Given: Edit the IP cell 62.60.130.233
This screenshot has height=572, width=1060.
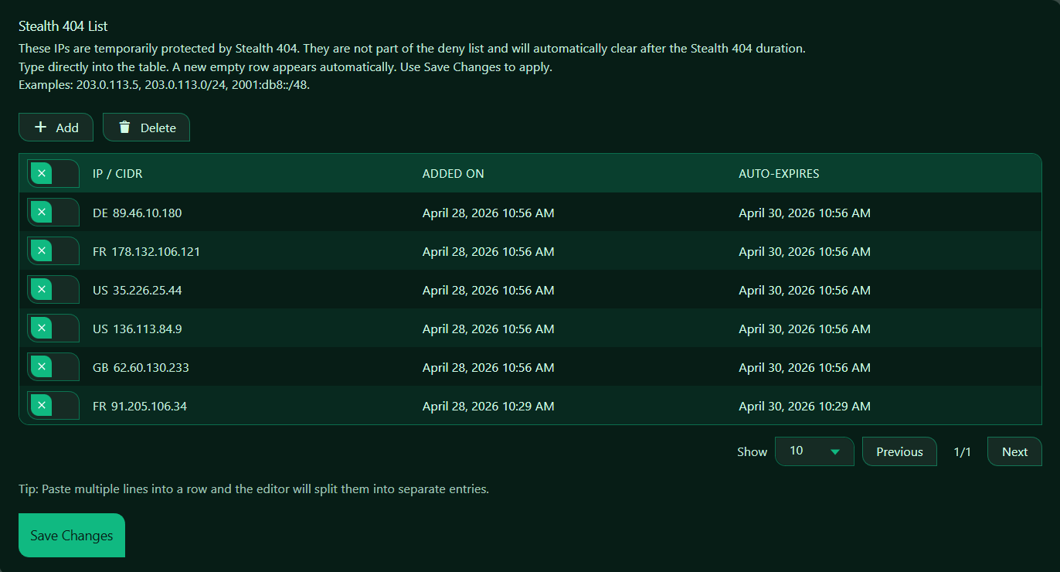Looking at the screenshot, I should (x=151, y=367).
